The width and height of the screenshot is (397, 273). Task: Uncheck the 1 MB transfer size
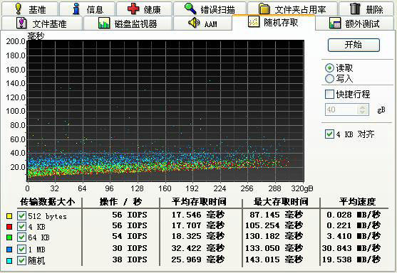[21, 250]
